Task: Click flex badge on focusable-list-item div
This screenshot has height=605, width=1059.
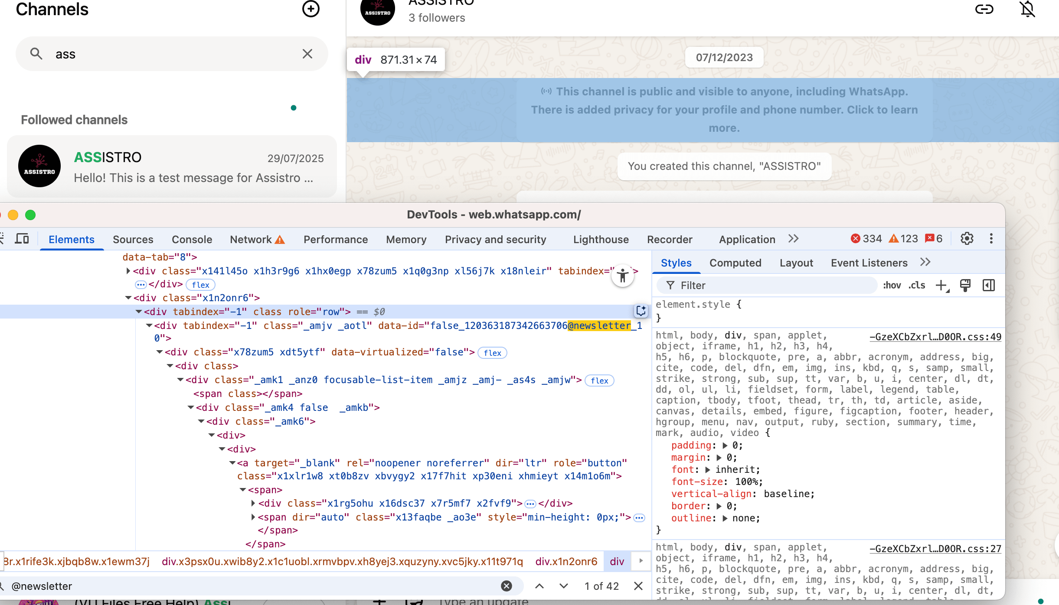Action: (x=599, y=381)
